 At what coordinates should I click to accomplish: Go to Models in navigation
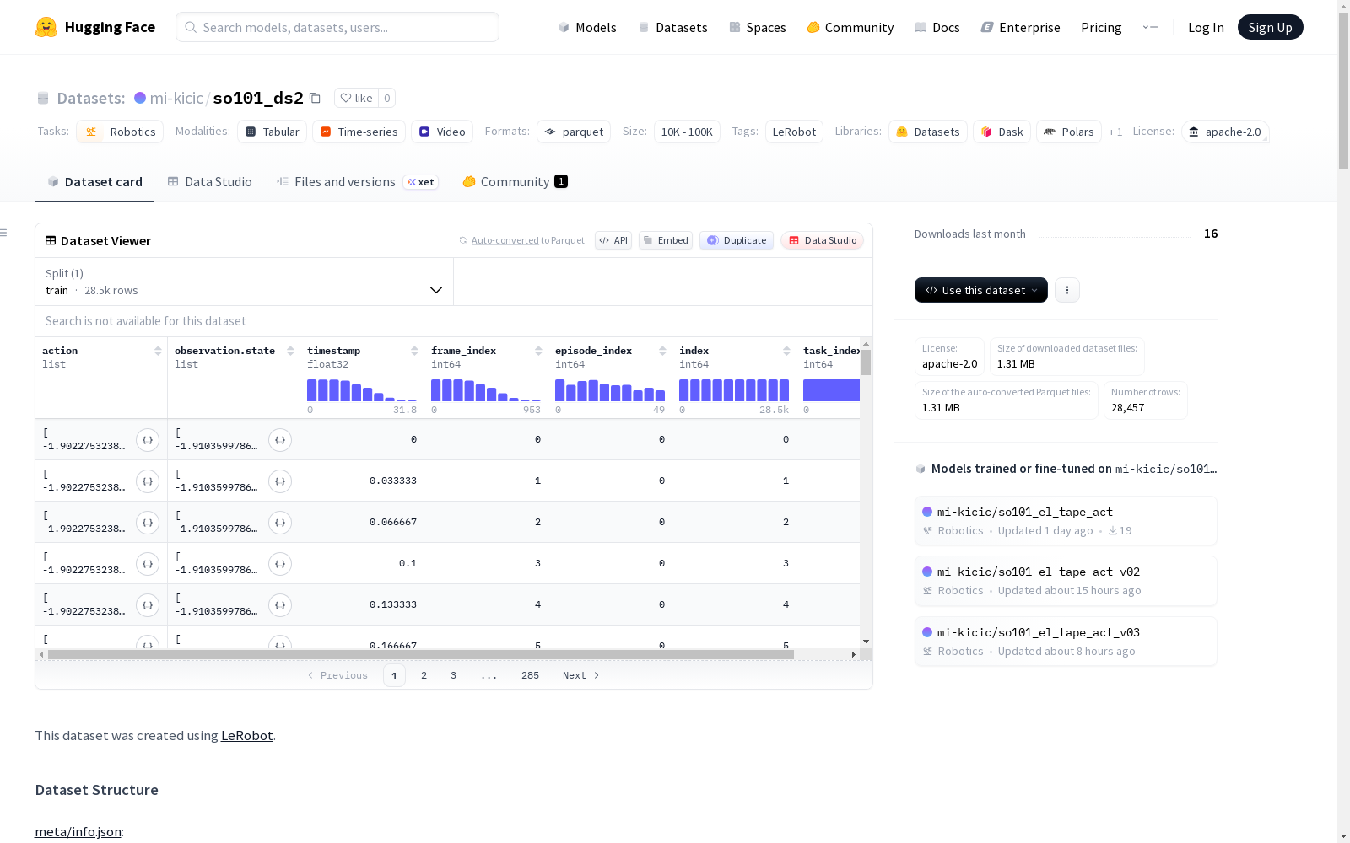tap(587, 27)
